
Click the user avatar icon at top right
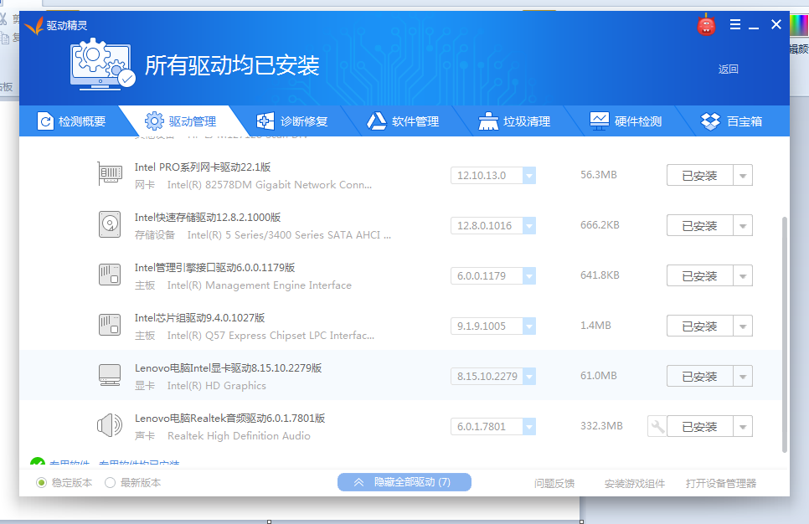[706, 24]
